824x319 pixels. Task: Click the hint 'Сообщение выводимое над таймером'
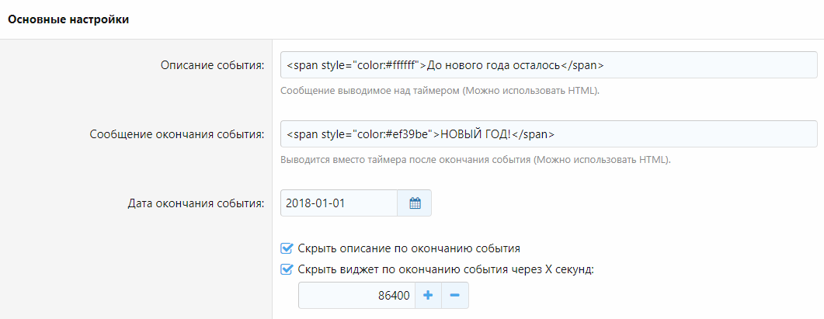click(x=440, y=91)
